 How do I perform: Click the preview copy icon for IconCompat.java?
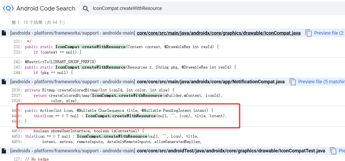pyautogui.click(x=309, y=33)
